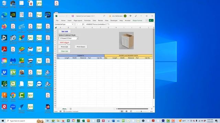Open the Adobe Acrobat taskbar icon

pyautogui.click(x=153, y=121)
